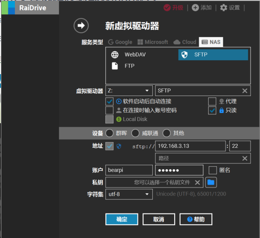Viewport: 260px width, 238px height.
Task: Switch to the Microsoft service tab
Action: 153,42
